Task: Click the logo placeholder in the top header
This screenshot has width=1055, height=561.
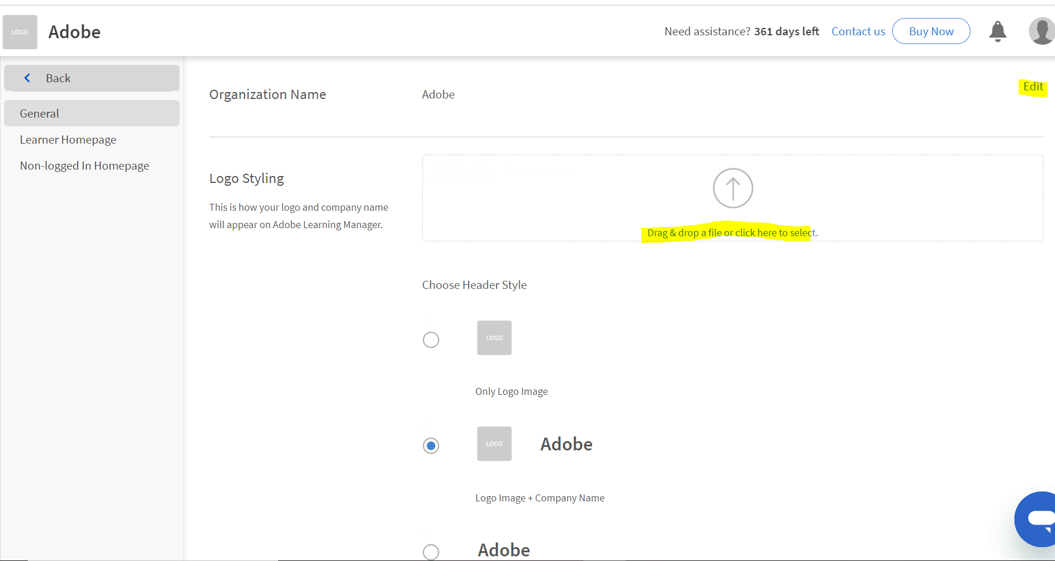Action: [x=20, y=32]
